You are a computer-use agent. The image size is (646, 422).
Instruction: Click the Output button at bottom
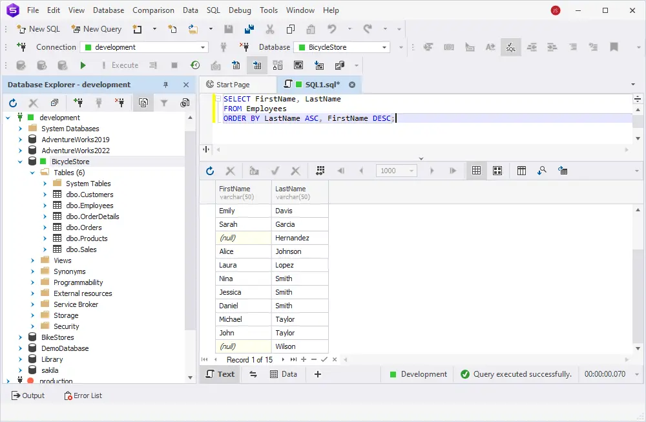coord(28,396)
